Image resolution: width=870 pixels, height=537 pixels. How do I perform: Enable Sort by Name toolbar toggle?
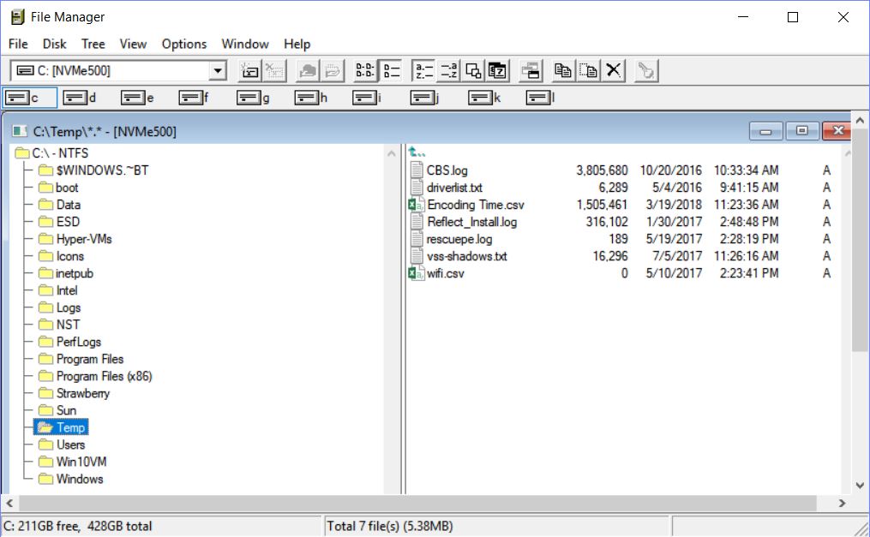(423, 71)
